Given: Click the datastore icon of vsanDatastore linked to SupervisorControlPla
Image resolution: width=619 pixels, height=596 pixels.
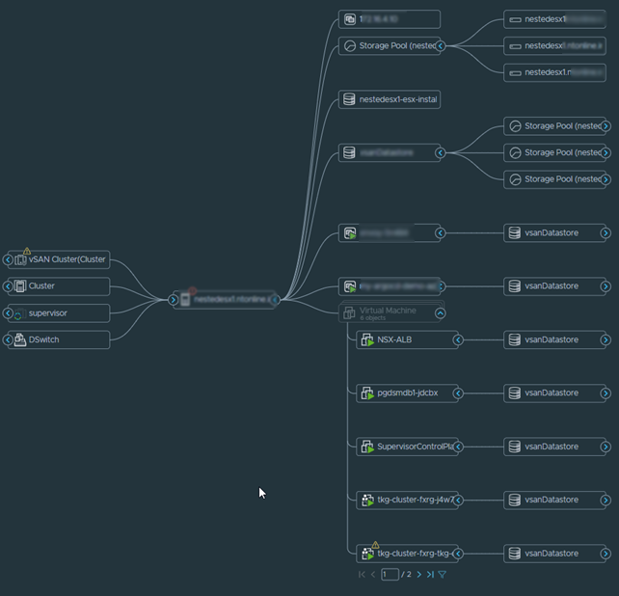Looking at the screenshot, I should click(514, 447).
